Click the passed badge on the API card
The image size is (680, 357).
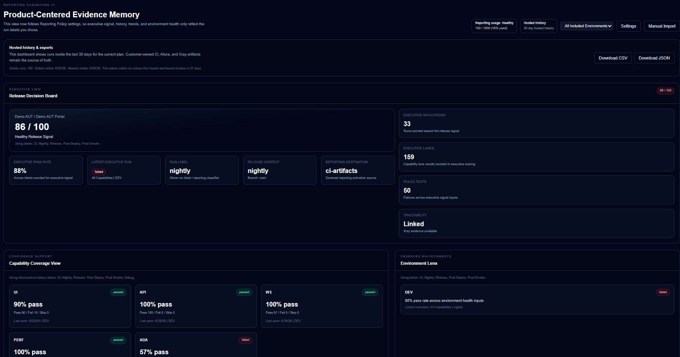click(244, 292)
